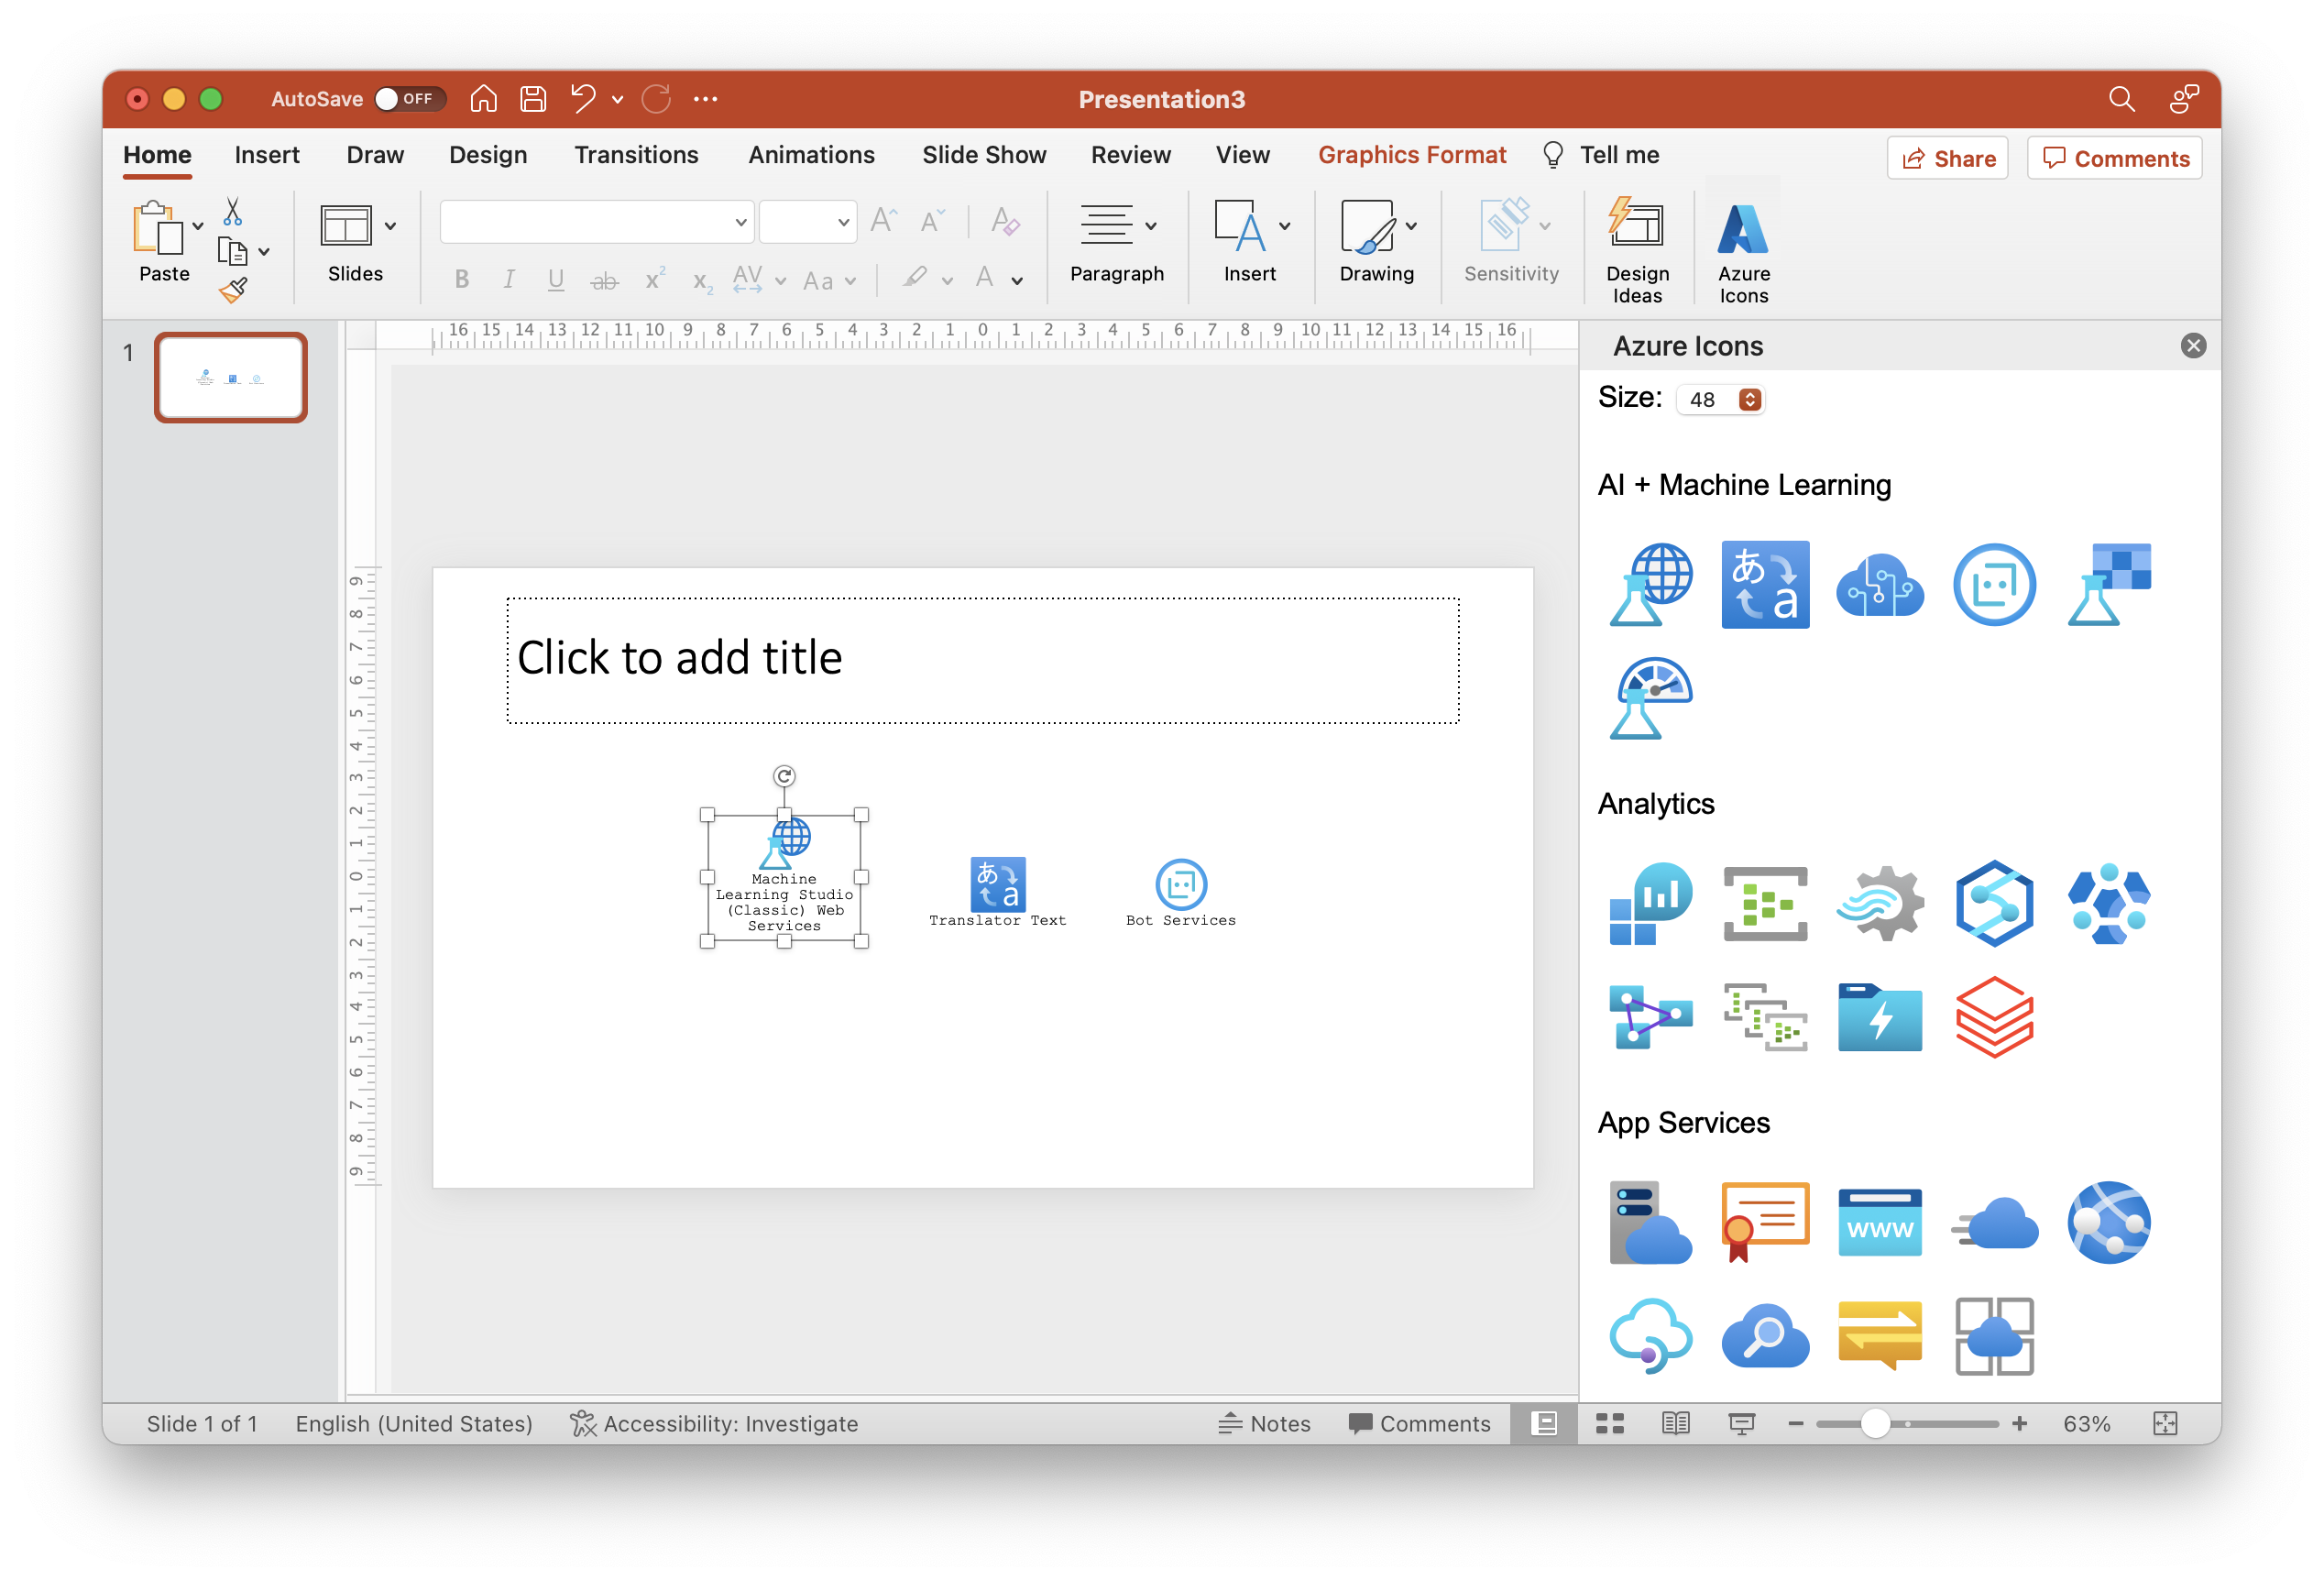Open the Undo history dropdown arrow

pos(617,99)
